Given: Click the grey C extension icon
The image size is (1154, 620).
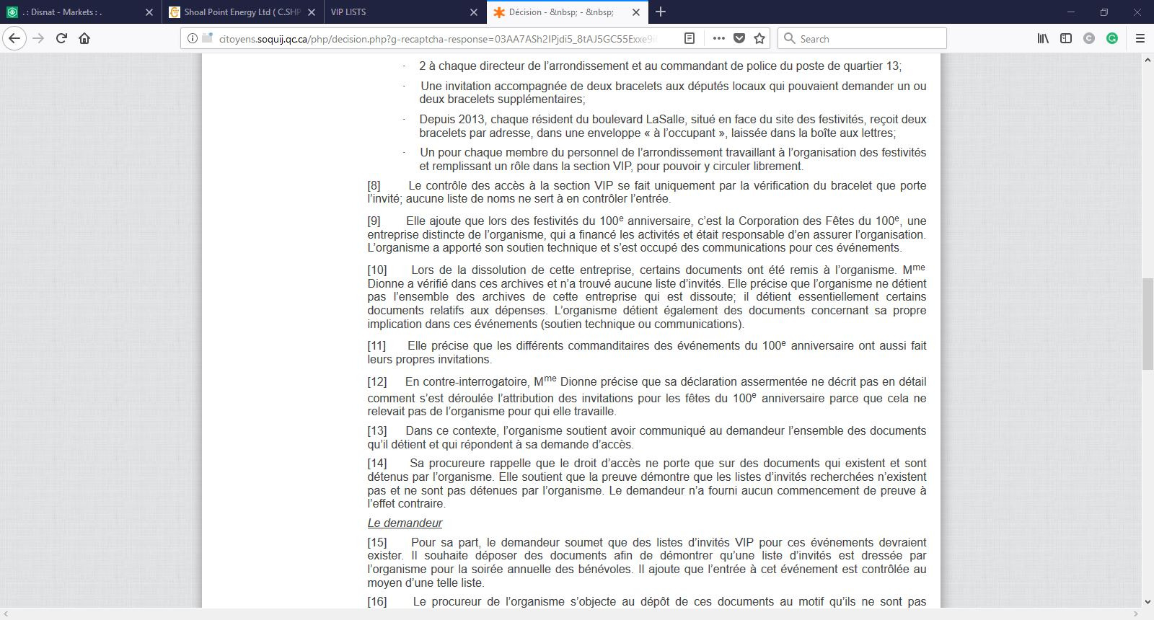Looking at the screenshot, I should [1089, 38].
